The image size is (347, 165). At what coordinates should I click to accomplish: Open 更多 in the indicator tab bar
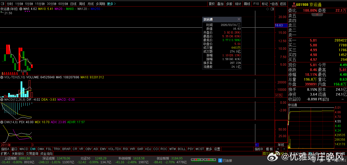click(x=209, y=149)
